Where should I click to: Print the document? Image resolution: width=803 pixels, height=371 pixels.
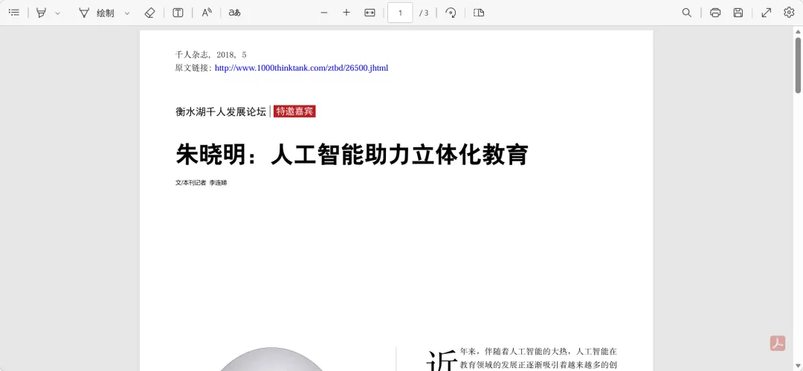[715, 13]
